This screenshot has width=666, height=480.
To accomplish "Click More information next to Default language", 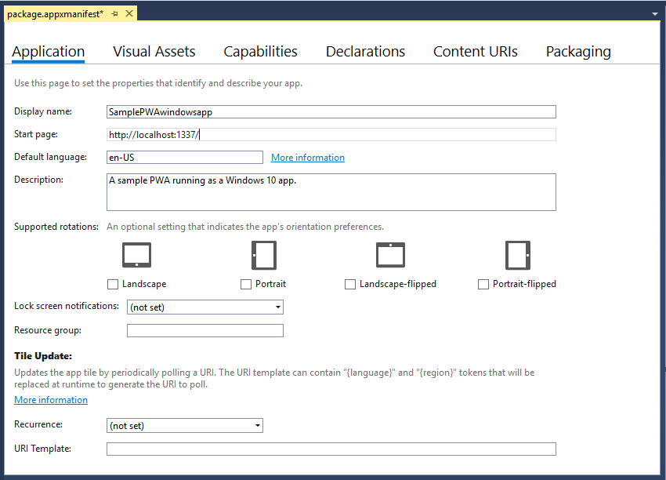I will click(x=307, y=157).
